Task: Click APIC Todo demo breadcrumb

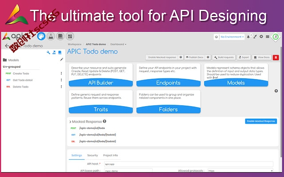Action: [96, 44]
